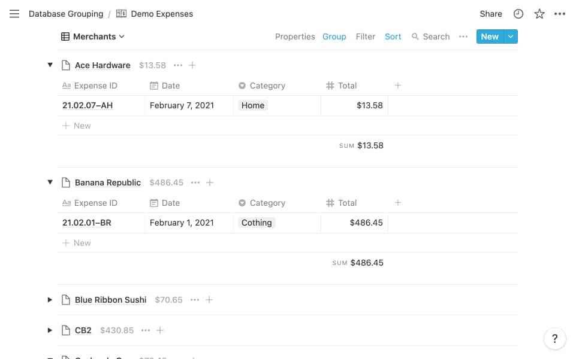Open the Banana Republic page link
The height and width of the screenshot is (359, 576).
pyautogui.click(x=108, y=182)
